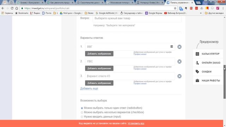Open the Онлайн заказ widget preview
The height and width of the screenshot is (127, 226).
pos(208,63)
